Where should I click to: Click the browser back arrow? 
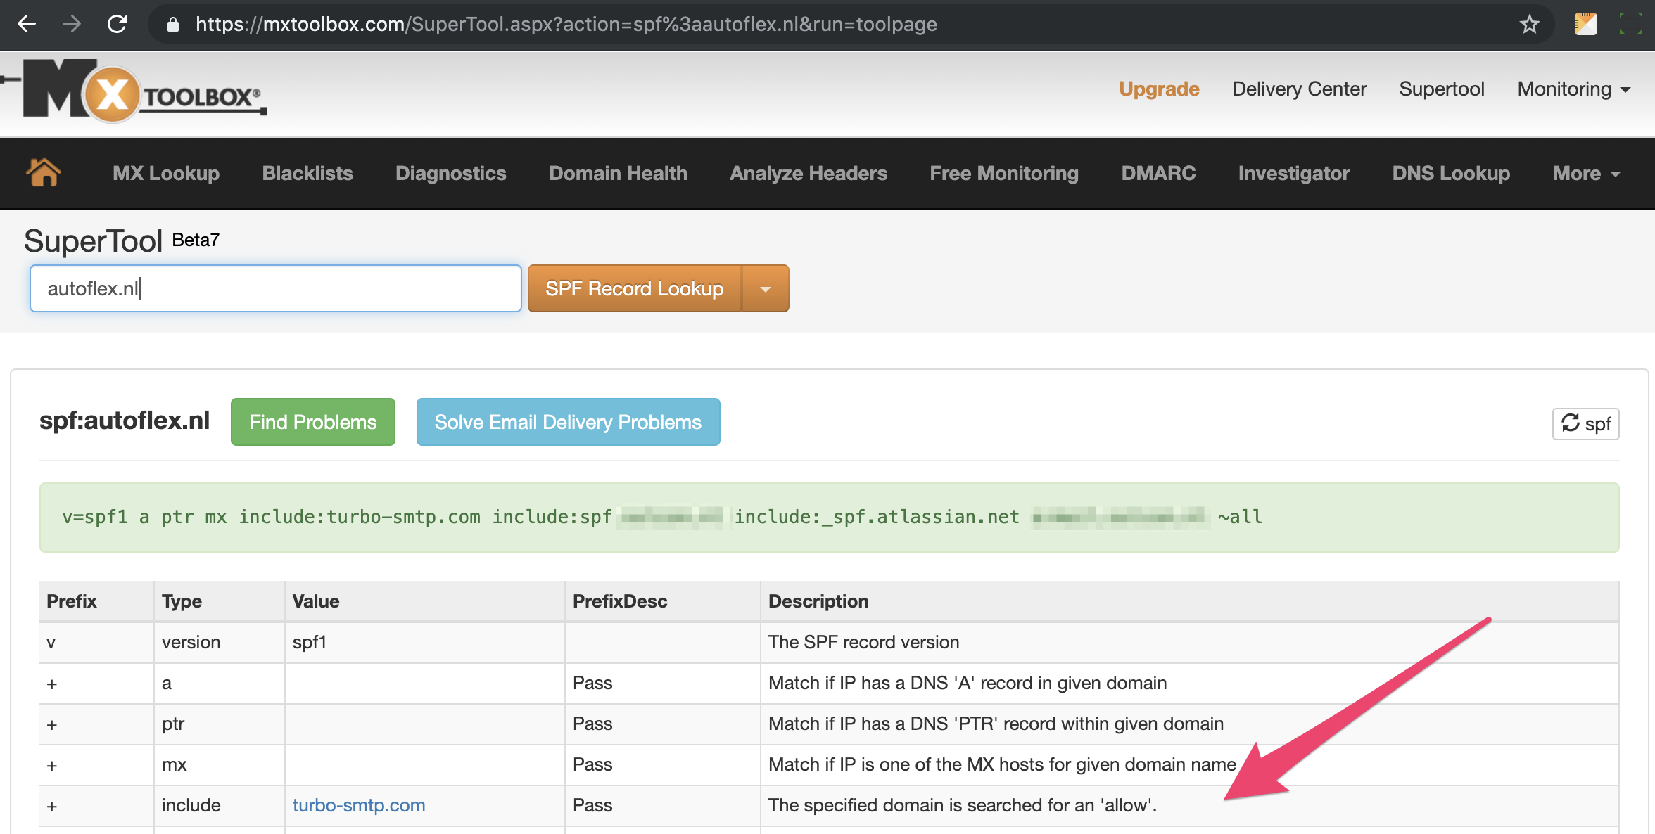[x=27, y=24]
